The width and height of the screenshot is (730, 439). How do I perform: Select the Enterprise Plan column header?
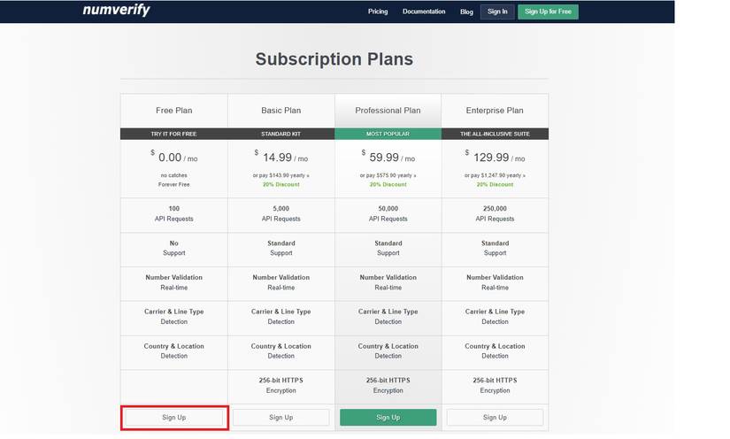point(495,111)
